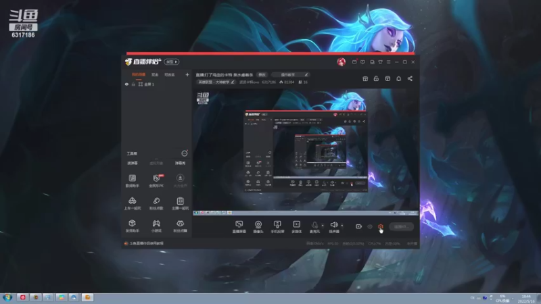Open the 发货助手 box tool

[132, 226]
